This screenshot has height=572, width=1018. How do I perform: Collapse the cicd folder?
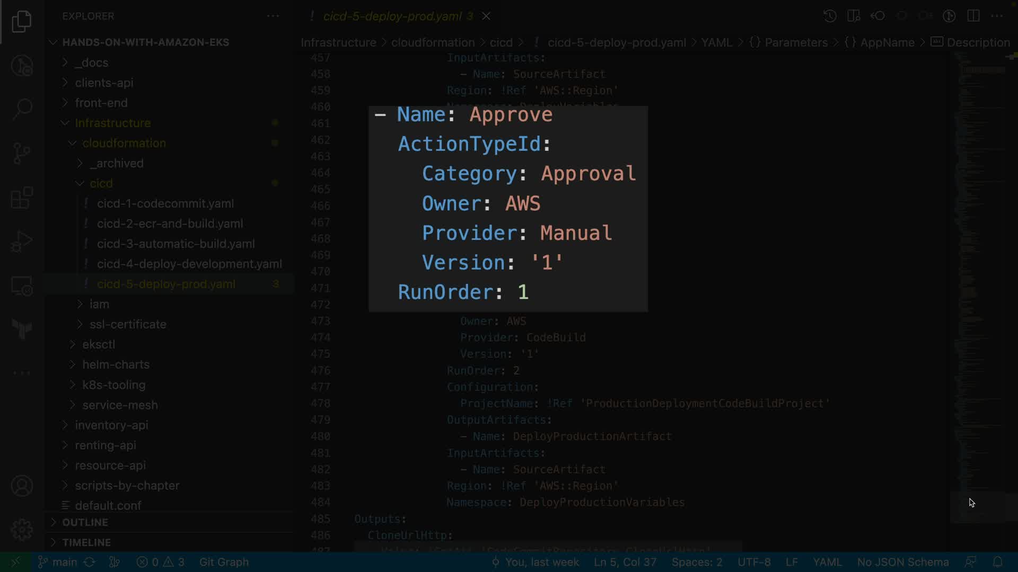[101, 183]
